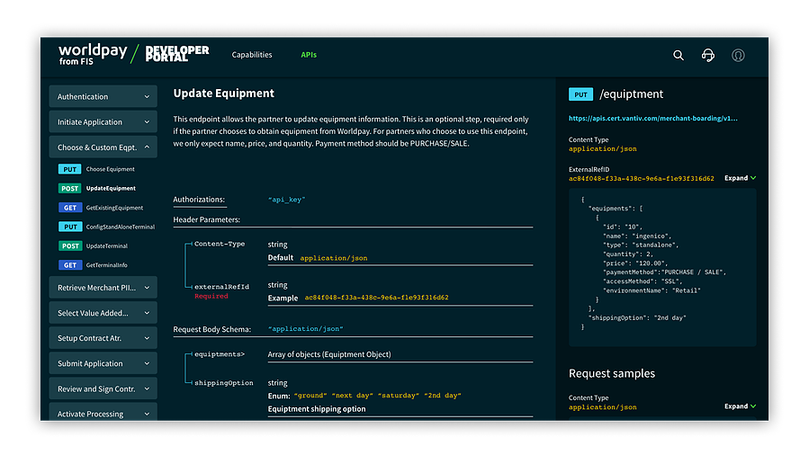Click the GET badge beside GetExistingEquipment
The height and width of the screenshot is (455, 809).
tap(69, 208)
